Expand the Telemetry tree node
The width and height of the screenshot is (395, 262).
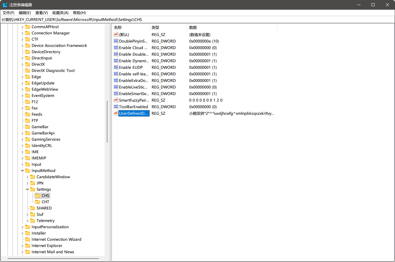tap(27, 221)
